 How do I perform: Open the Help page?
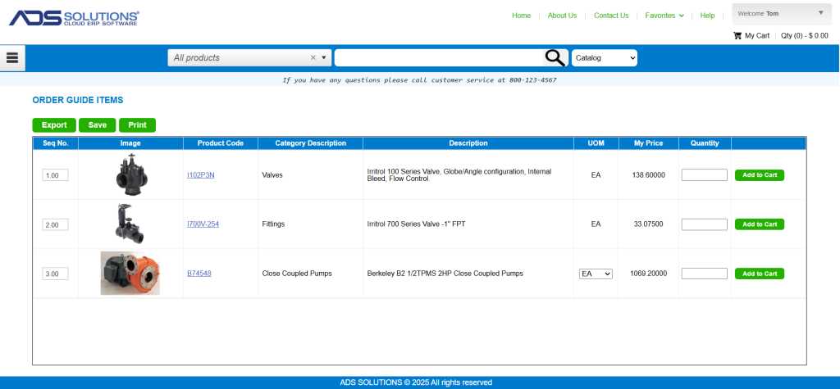[707, 16]
